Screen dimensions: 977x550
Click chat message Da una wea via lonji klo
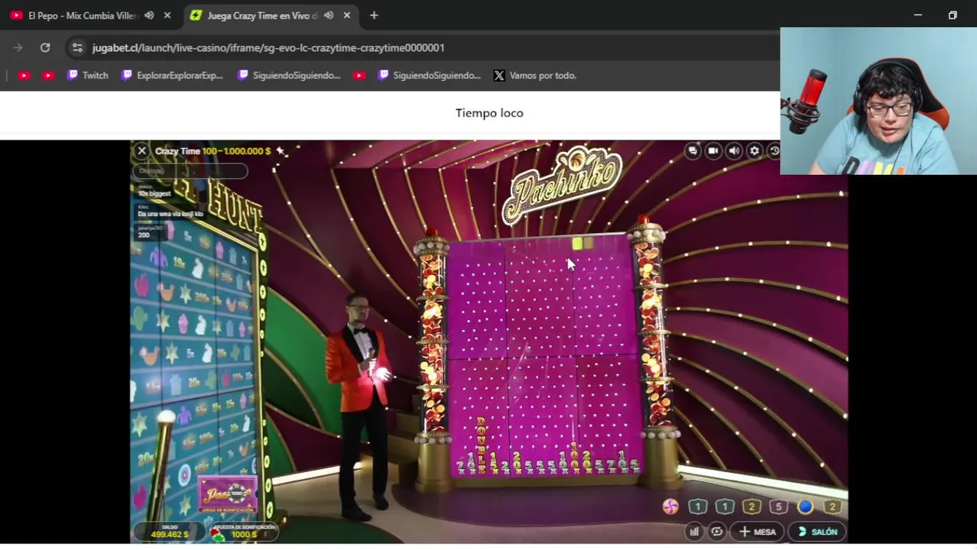point(170,214)
